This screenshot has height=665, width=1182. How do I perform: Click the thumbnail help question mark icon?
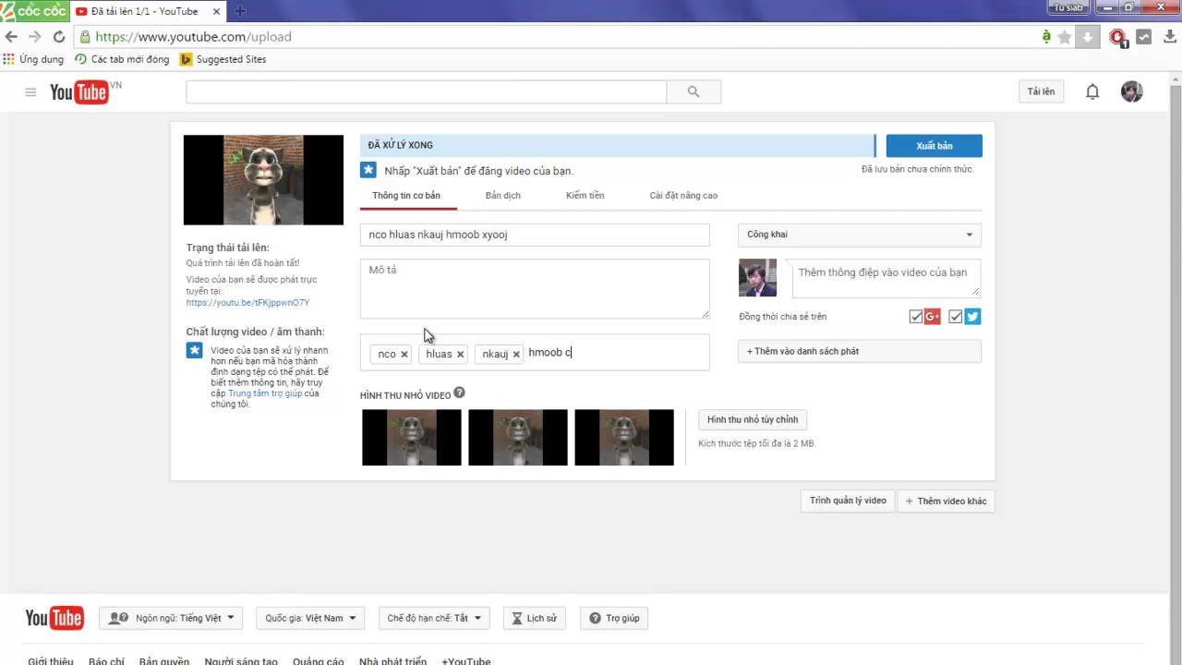[x=459, y=393]
